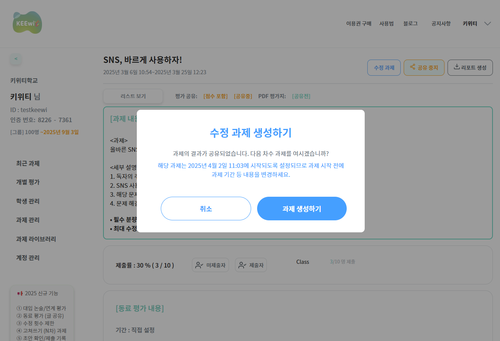Click ④ 고쳐쓰기 (N차) 과제 feature item
Screen dimensions: 500x341
click(x=41, y=331)
